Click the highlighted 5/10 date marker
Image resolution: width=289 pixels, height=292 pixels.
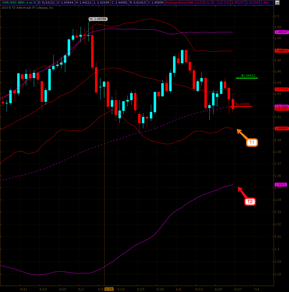pyautogui.click(x=109, y=289)
